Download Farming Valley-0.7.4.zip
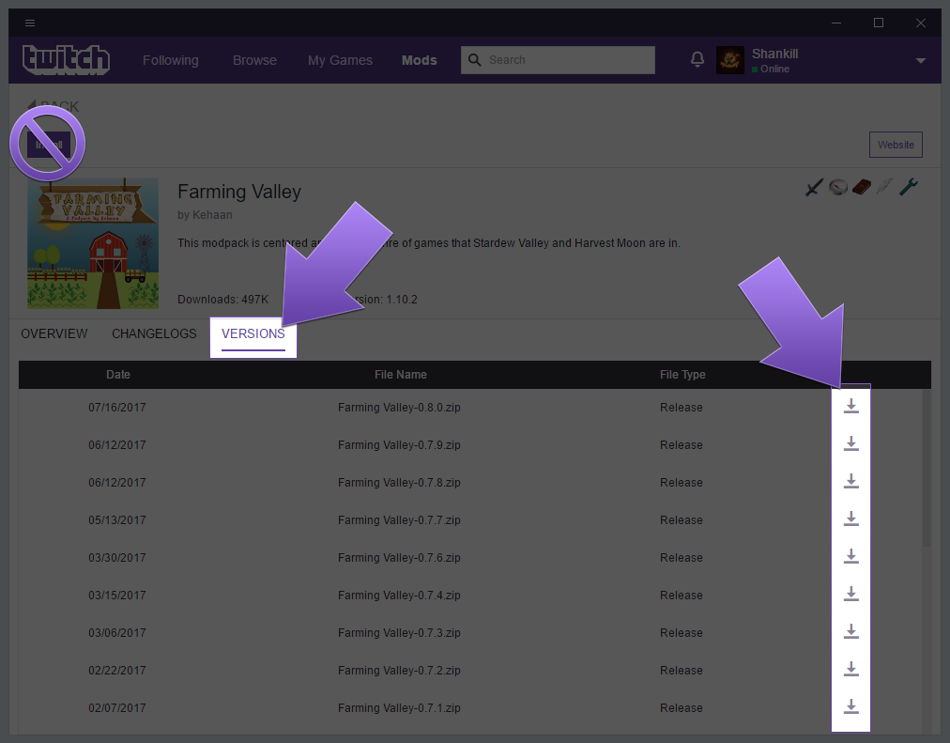The height and width of the screenshot is (743, 950). [x=851, y=594]
